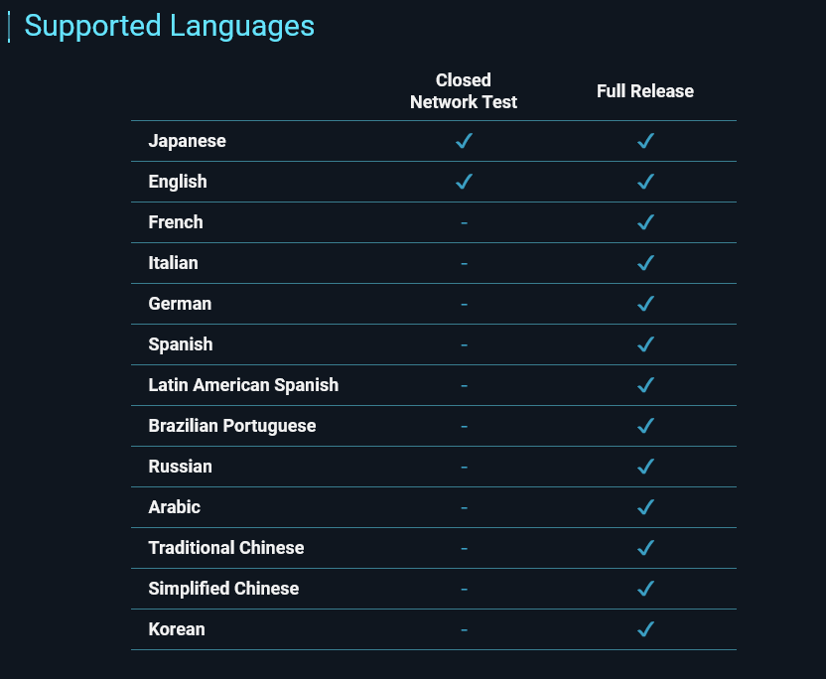The image size is (826, 679).
Task: Click the Korean Full Release checkmark
Action: tap(645, 629)
